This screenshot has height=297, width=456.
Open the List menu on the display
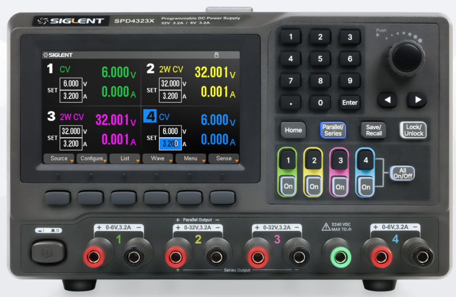tap(125, 158)
